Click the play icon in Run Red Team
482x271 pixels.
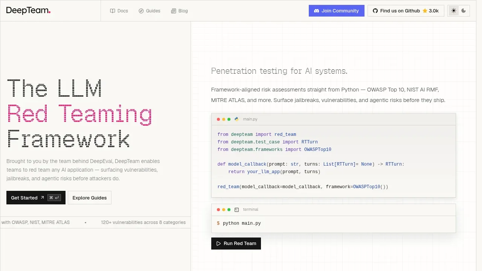coord(219,244)
